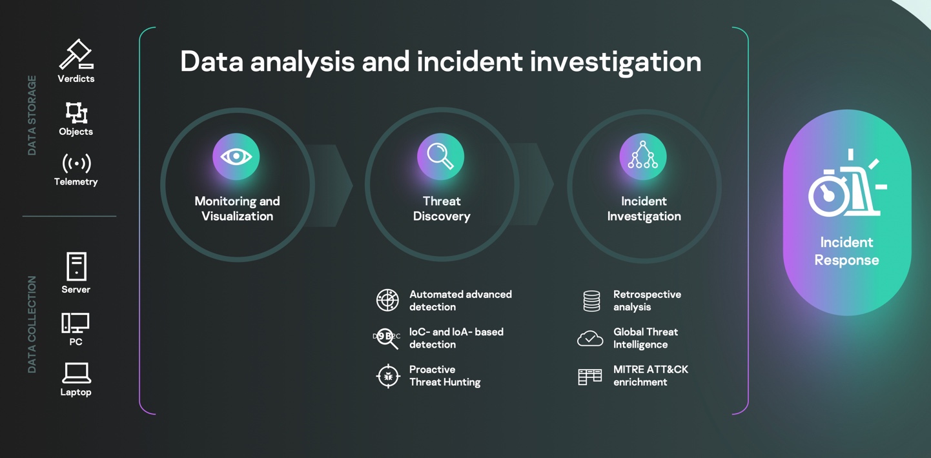The height and width of the screenshot is (458, 931).
Task: Click the eye icon for Monitoring
Action: coord(236,157)
